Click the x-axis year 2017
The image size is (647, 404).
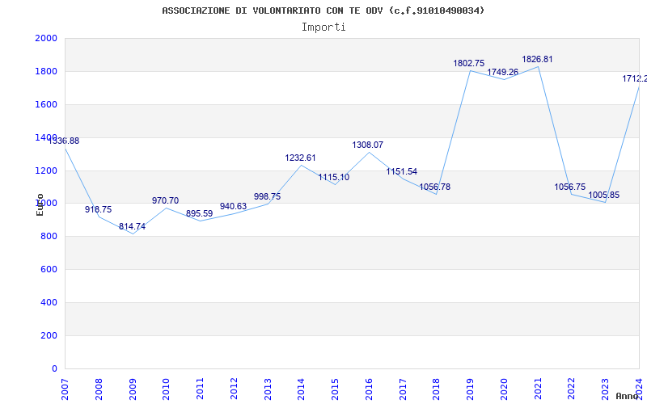(x=403, y=389)
